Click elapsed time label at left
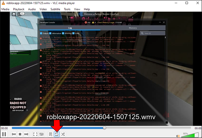Viewport: 202px width, 138px height. pyautogui.click(x=4, y=128)
